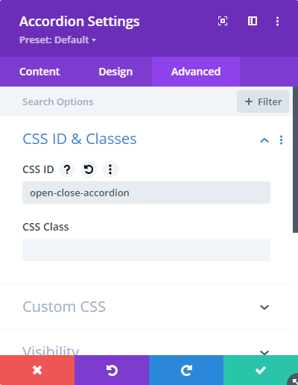Reset the CSS ID field value
This screenshot has height=385, width=298.
[89, 169]
